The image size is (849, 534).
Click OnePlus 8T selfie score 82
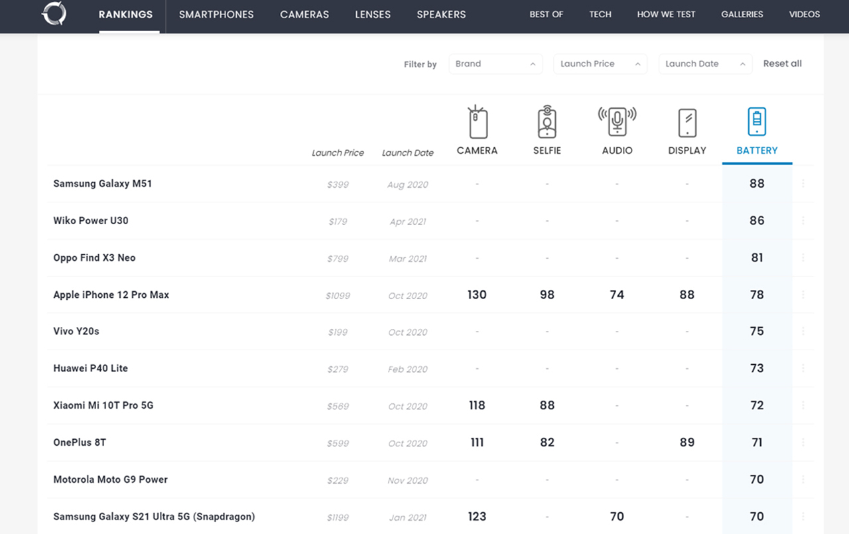(547, 442)
